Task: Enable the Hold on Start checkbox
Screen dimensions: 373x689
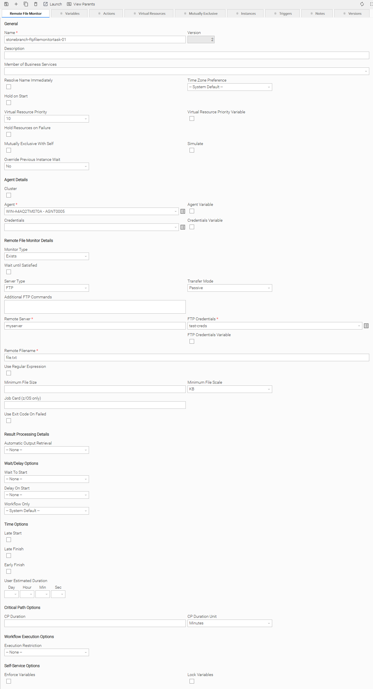Action: pos(9,103)
